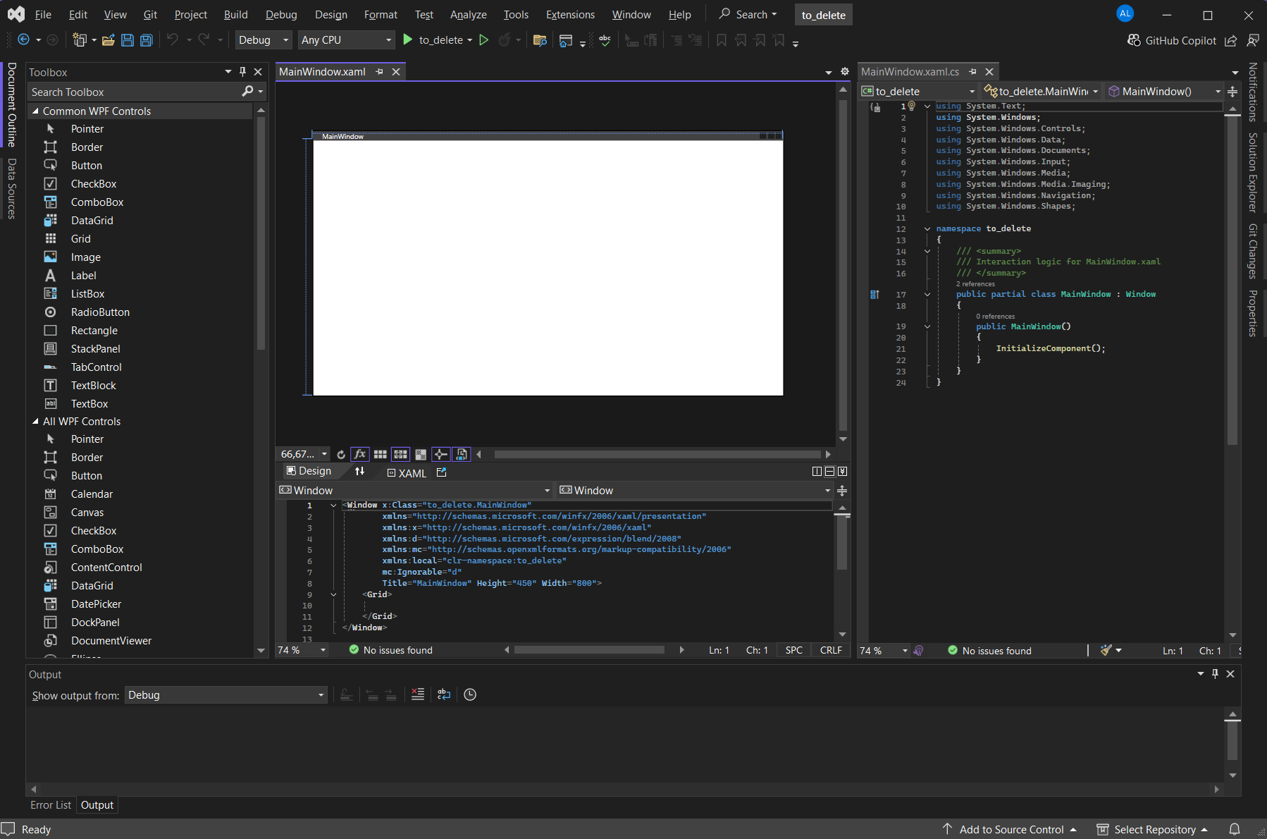Viewport: 1267px width, 839px height.
Task: Toggle snap grid in designer
Action: click(x=381, y=455)
